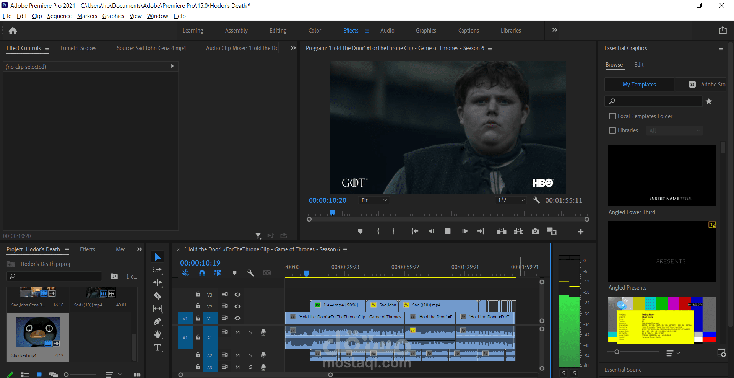Toggle Snap in Timeline magnet icon

tap(202, 273)
